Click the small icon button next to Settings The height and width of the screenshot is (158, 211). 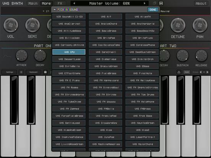[x=21, y=72]
